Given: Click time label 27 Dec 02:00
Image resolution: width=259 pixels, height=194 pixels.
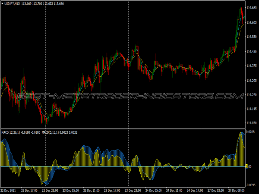Looking at the screenshot, I should coord(215,191).
